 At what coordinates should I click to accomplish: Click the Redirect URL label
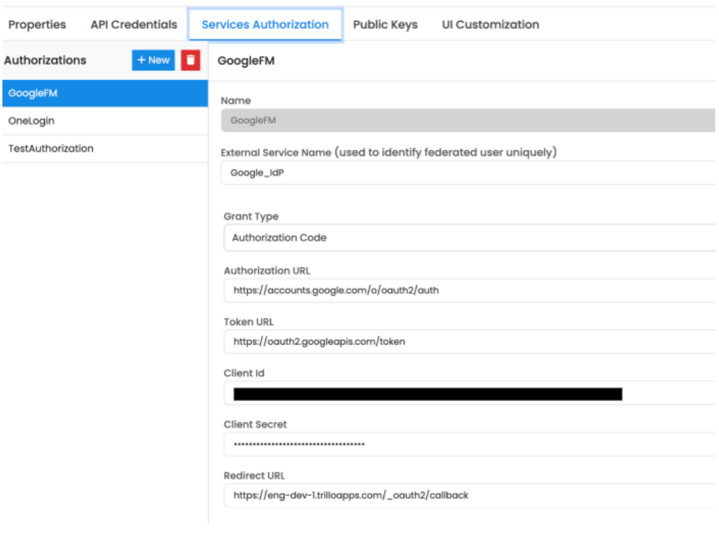[254, 476]
